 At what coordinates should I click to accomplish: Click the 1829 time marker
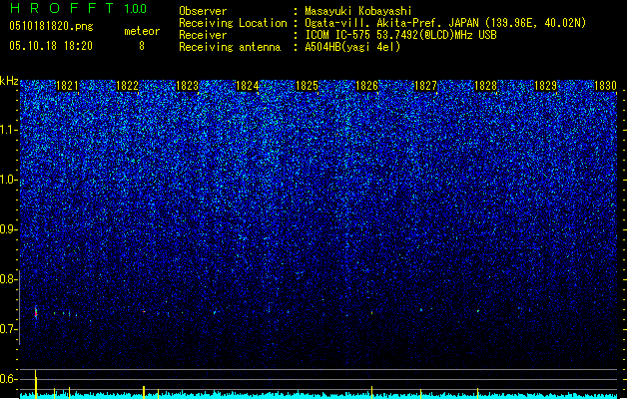coord(545,86)
